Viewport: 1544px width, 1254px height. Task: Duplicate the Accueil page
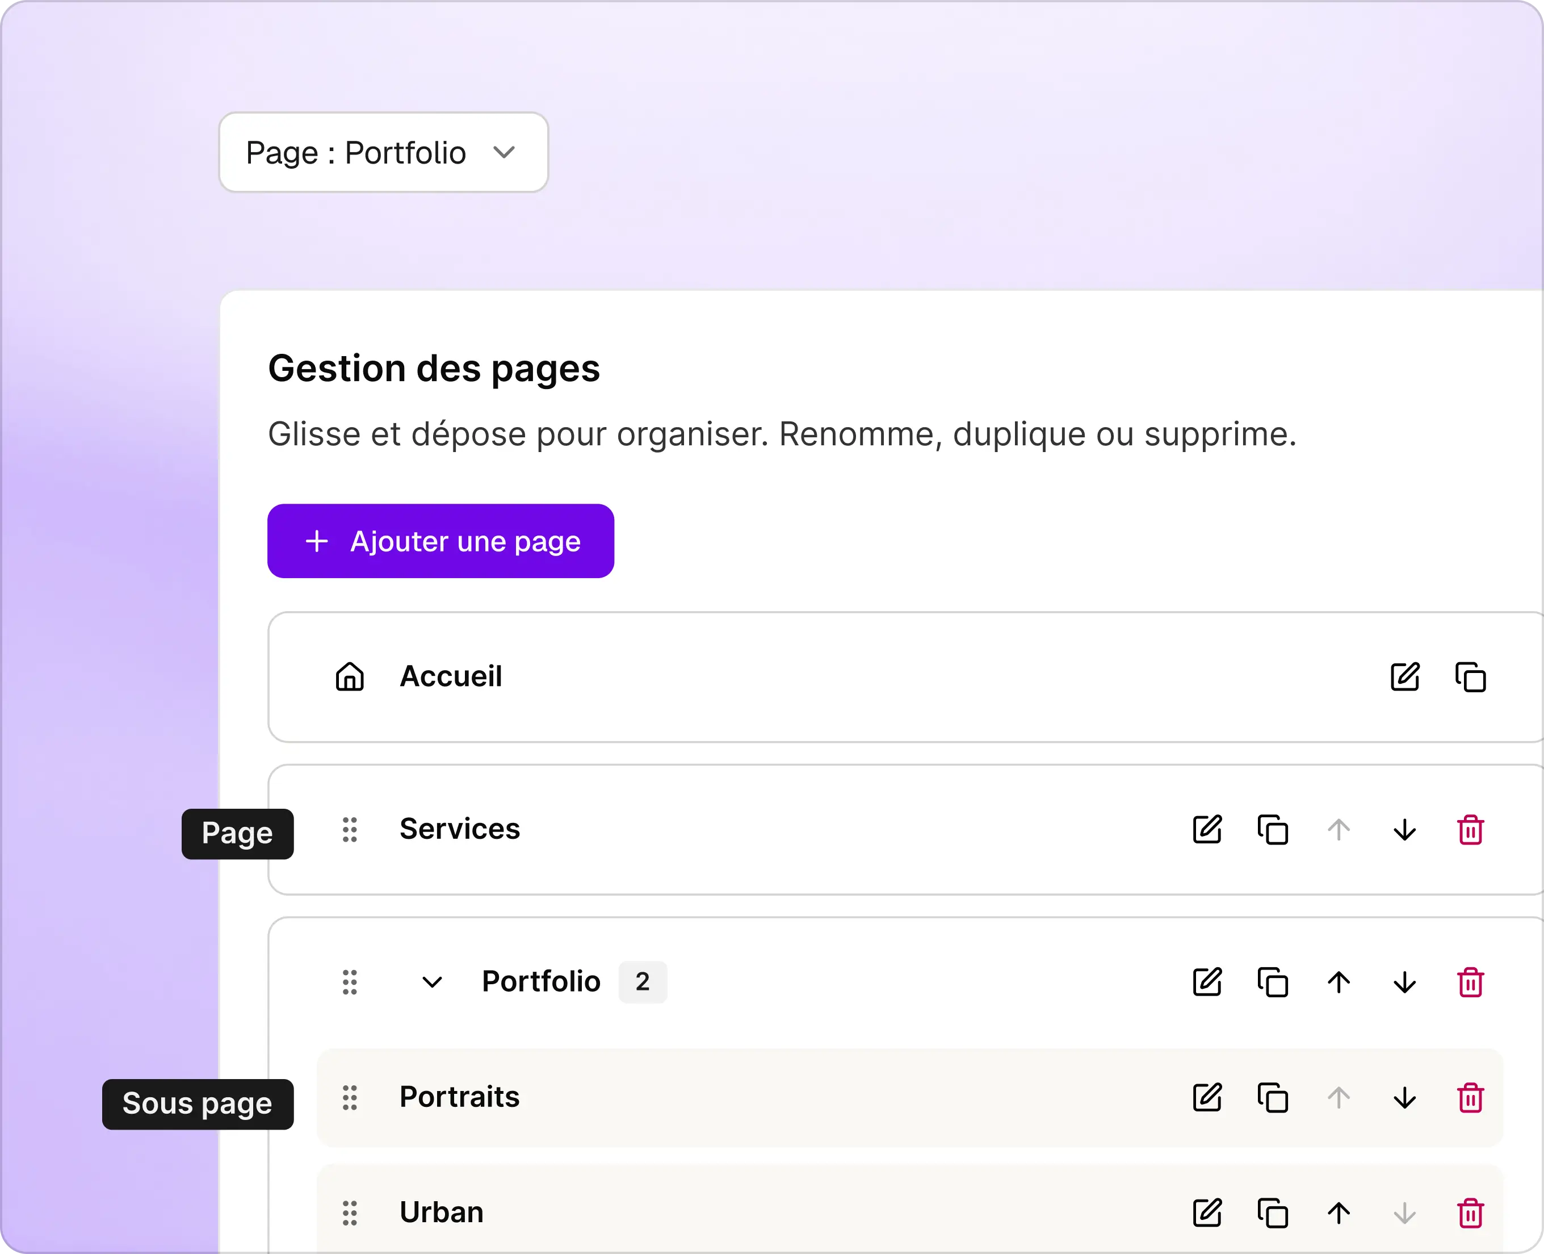click(1470, 677)
